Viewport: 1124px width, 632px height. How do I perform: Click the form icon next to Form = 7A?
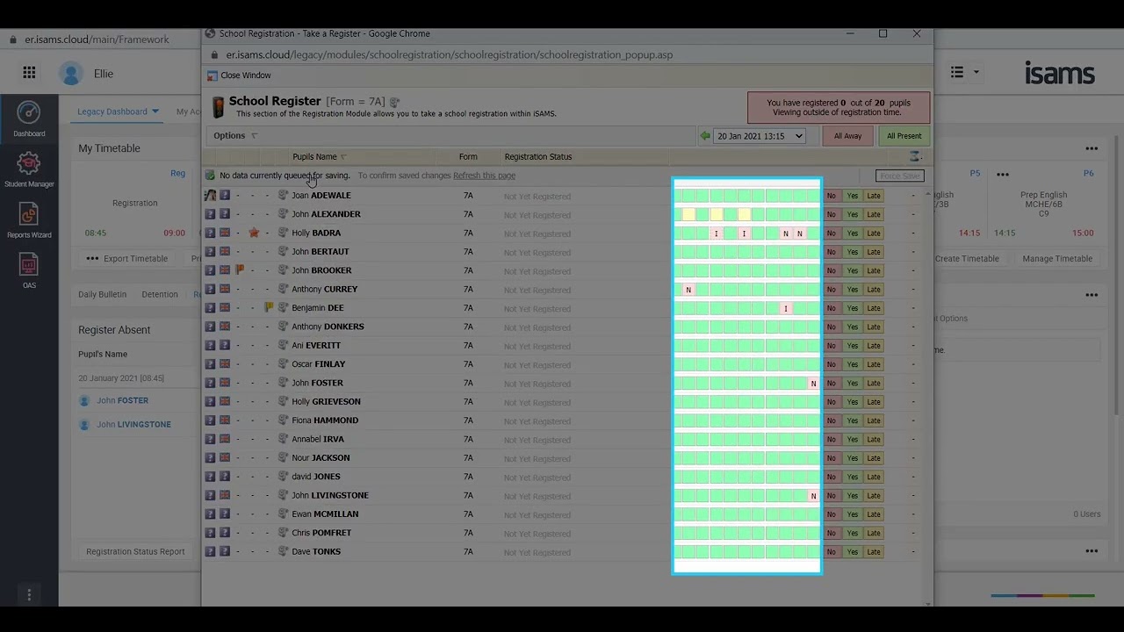point(394,102)
